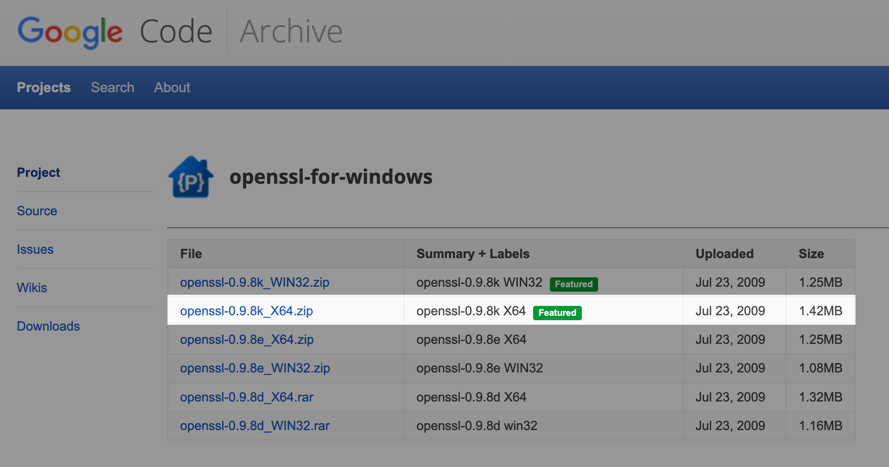Download openssl-0.9.8k_WIN32.zip

coord(254,282)
